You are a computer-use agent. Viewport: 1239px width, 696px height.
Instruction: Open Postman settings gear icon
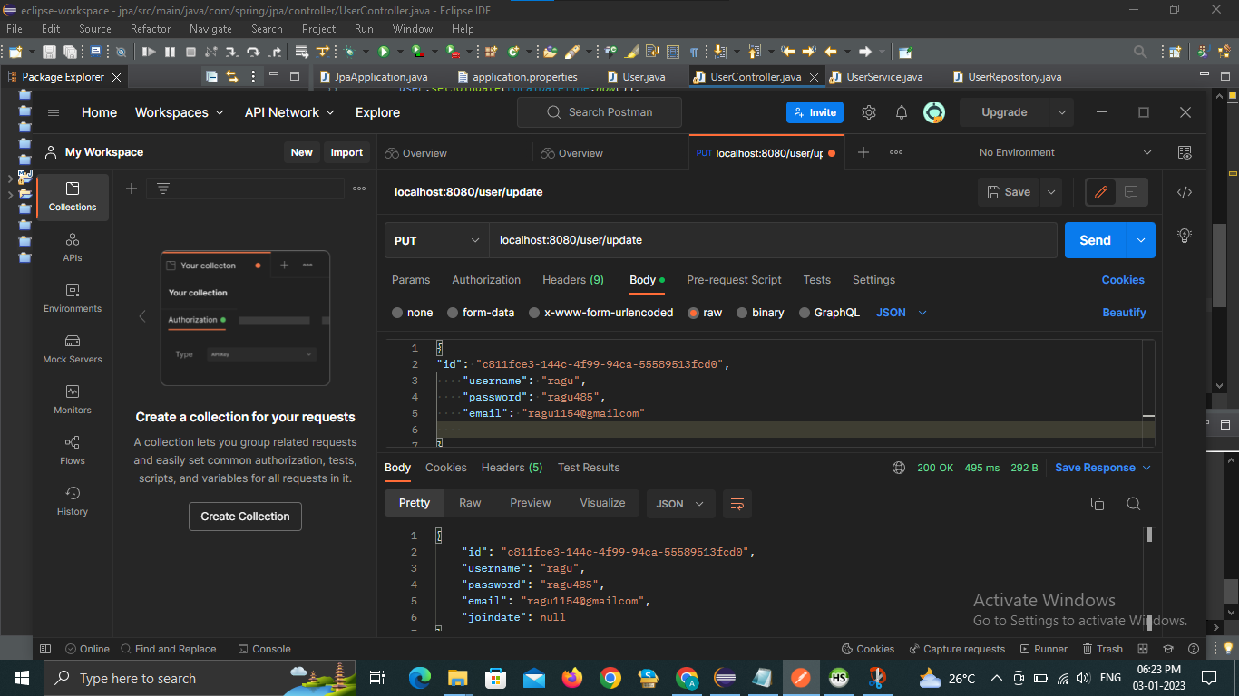868,111
